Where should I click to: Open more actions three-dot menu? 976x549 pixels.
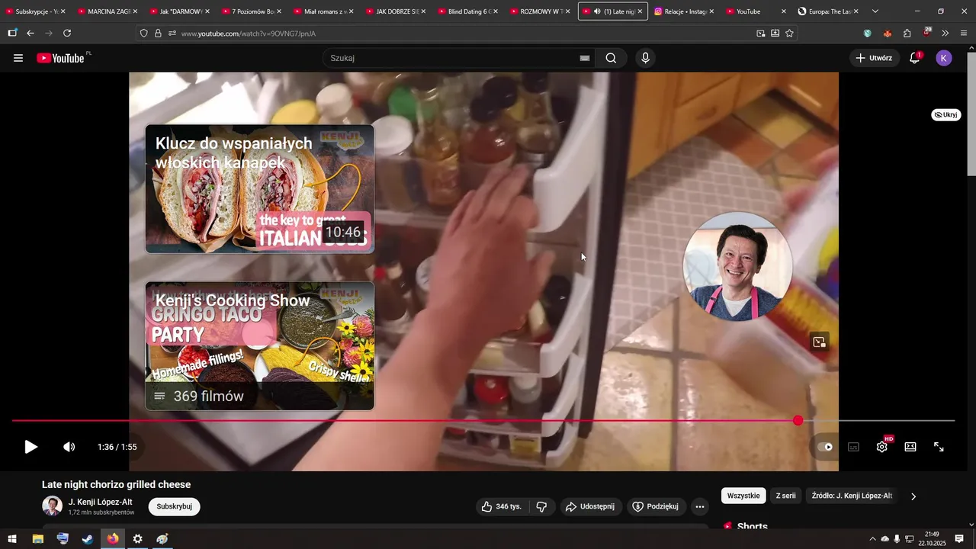(x=700, y=506)
